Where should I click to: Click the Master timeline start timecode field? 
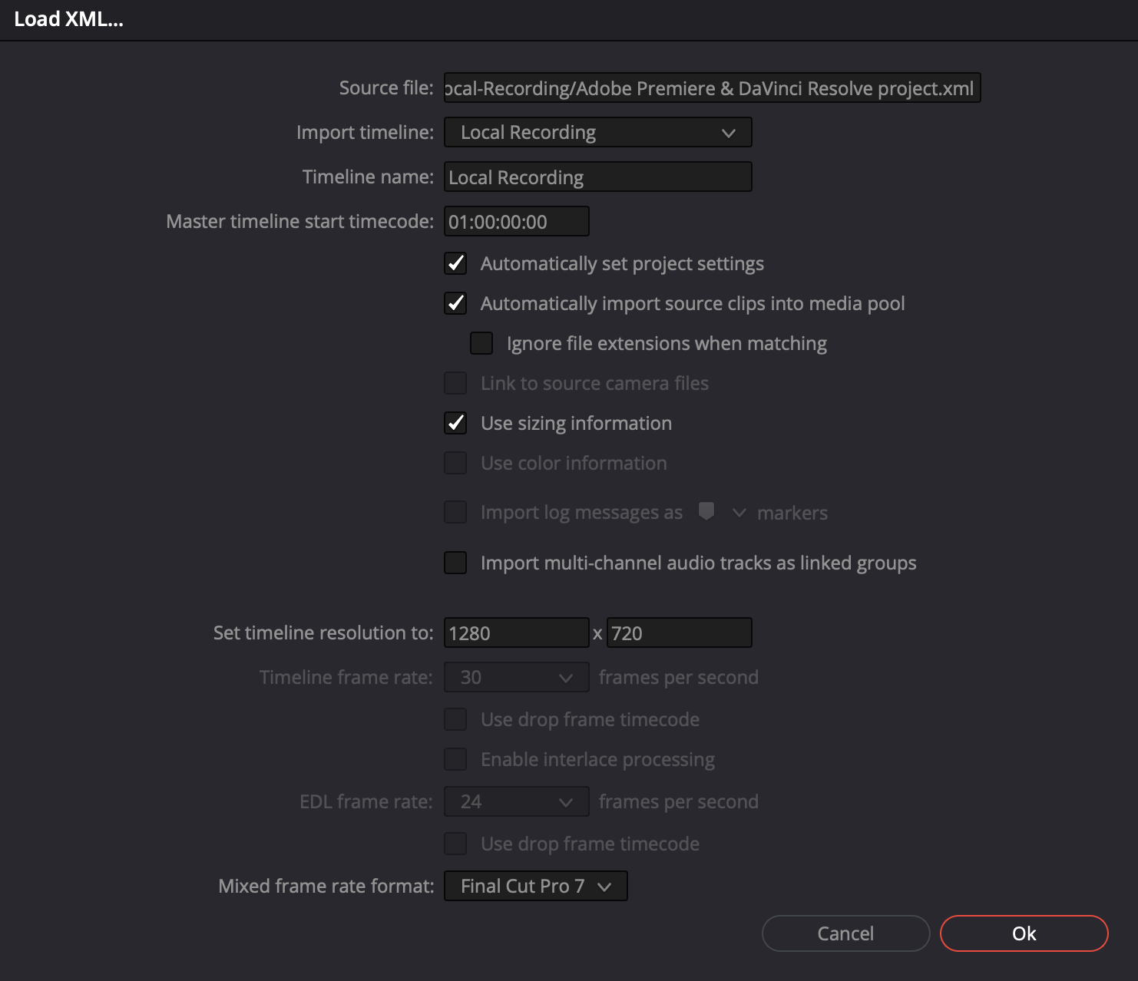pos(516,221)
